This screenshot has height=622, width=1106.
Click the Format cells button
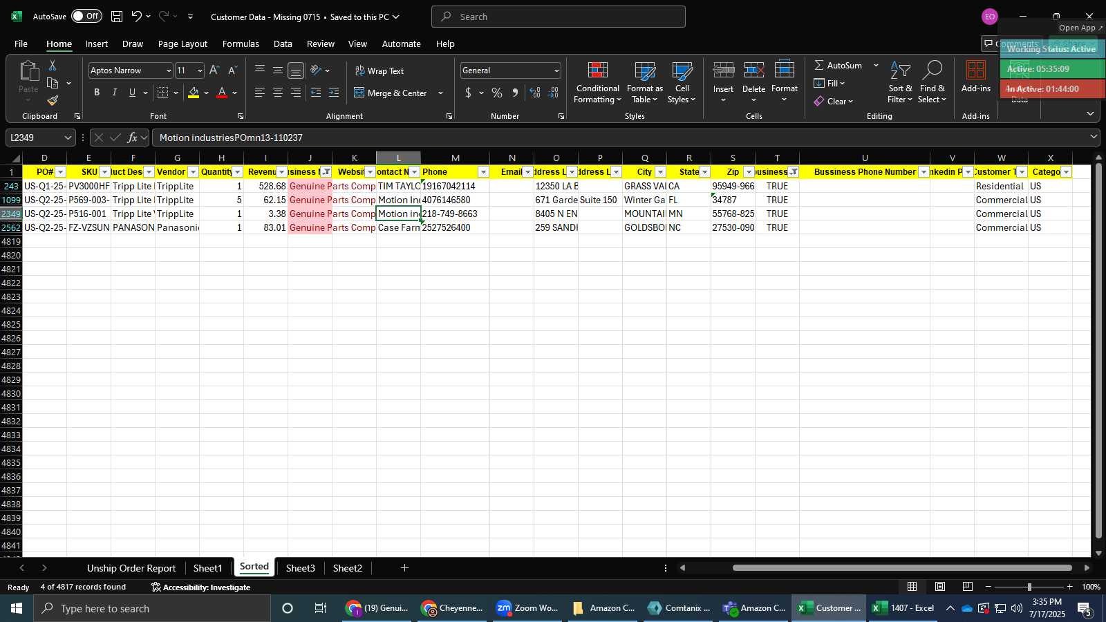[x=785, y=82]
